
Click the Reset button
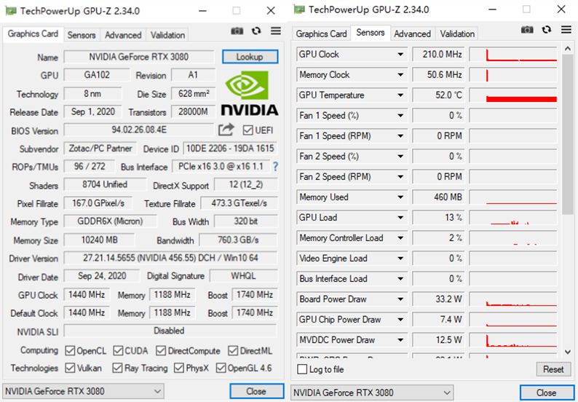click(x=553, y=369)
